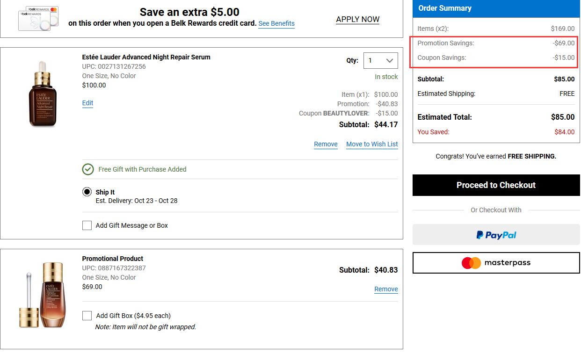Select the Ship It radio button
581x354 pixels.
click(x=87, y=192)
